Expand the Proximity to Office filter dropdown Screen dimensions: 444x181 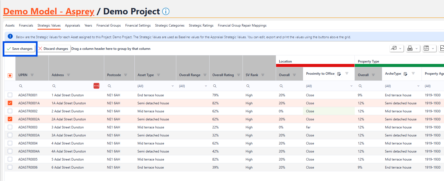pos(351,86)
